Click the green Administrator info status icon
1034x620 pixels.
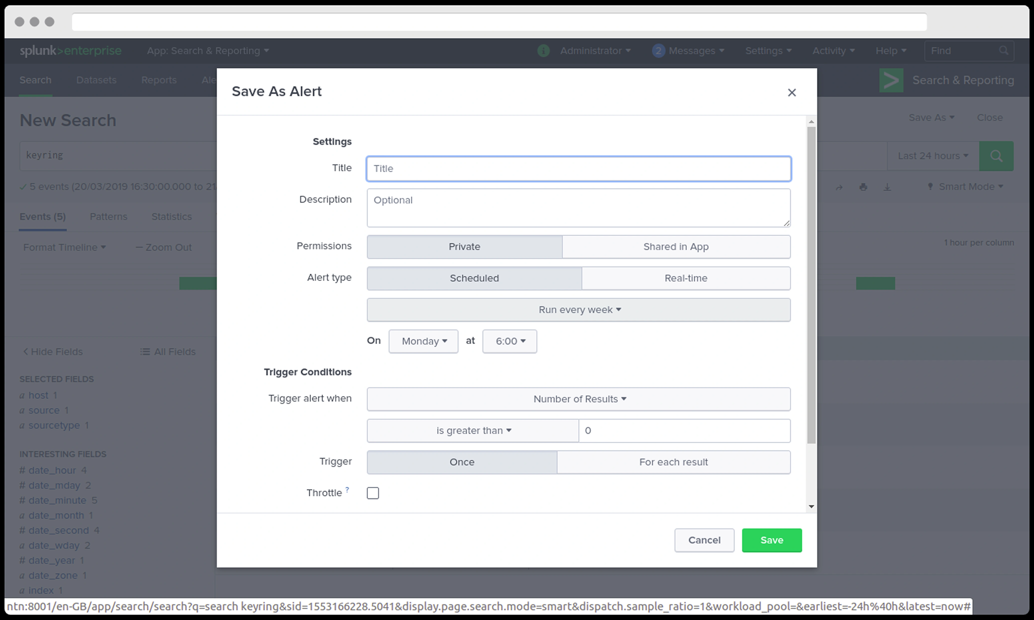543,51
